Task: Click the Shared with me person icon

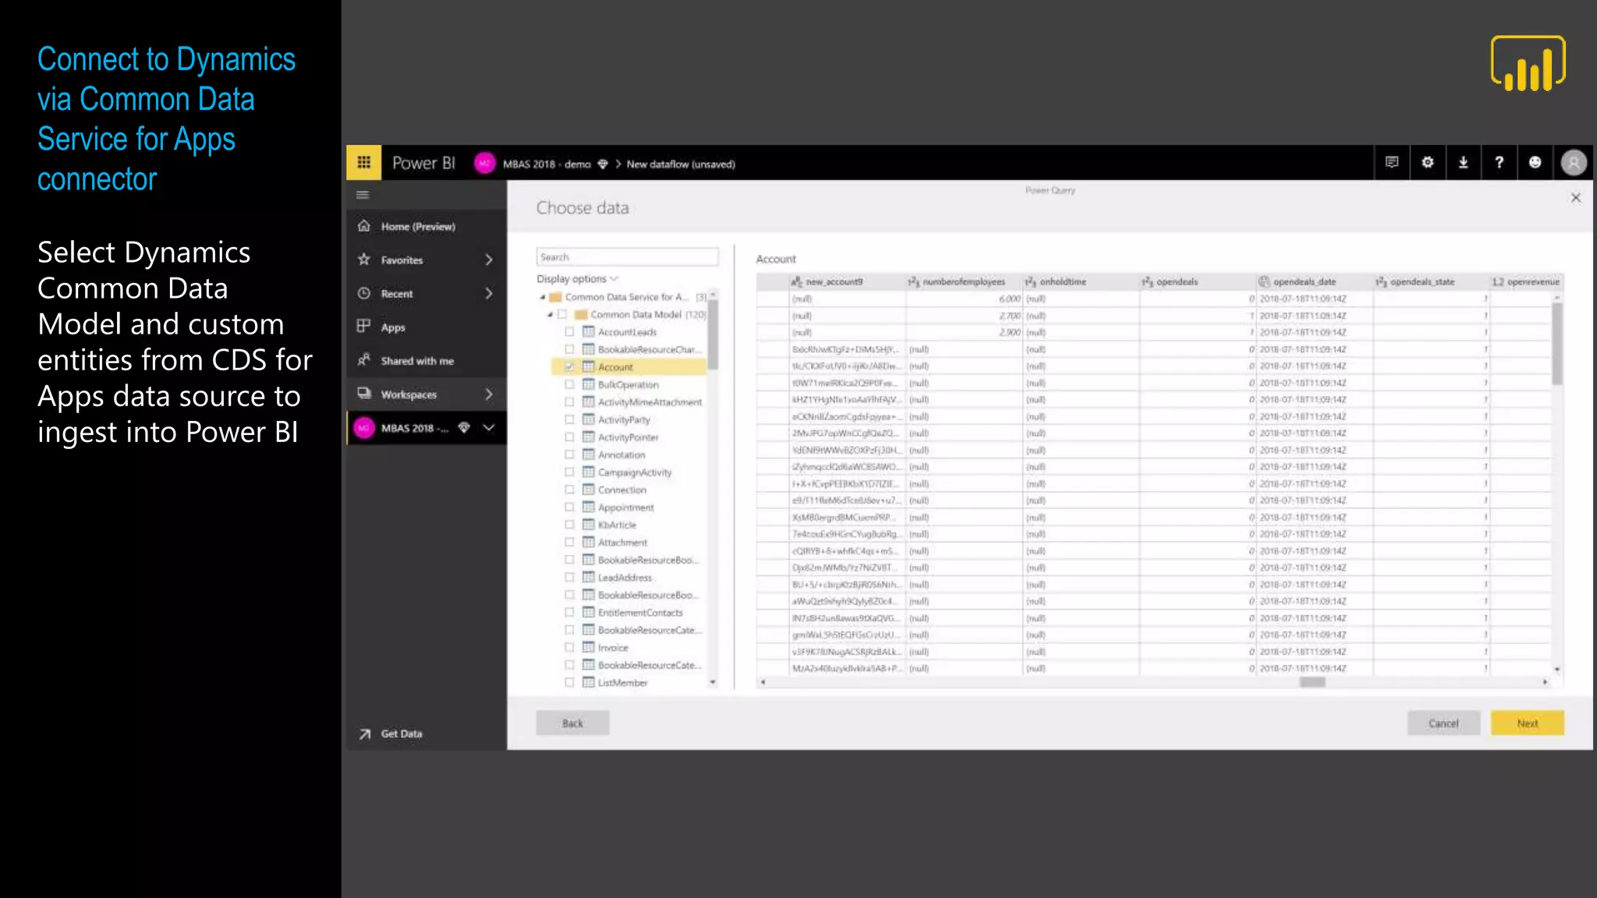Action: (363, 360)
